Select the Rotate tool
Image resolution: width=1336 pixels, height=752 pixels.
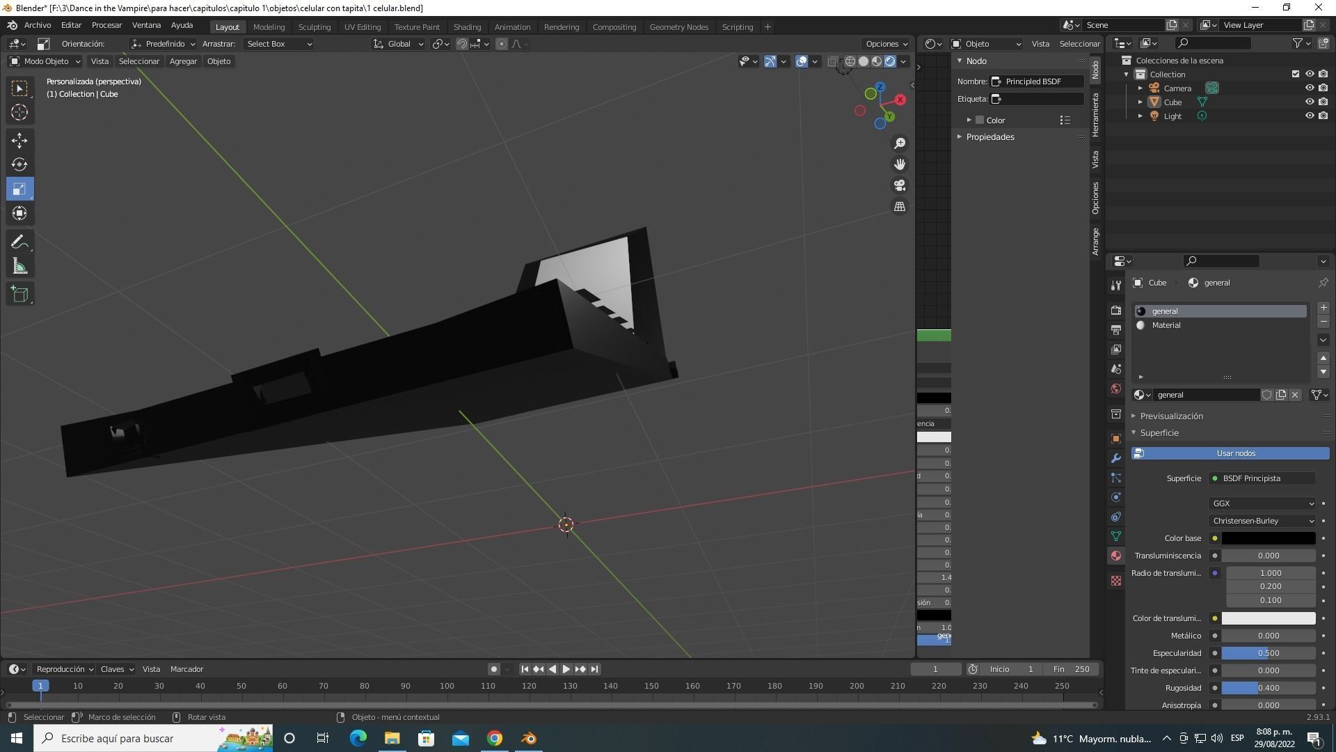coord(19,165)
